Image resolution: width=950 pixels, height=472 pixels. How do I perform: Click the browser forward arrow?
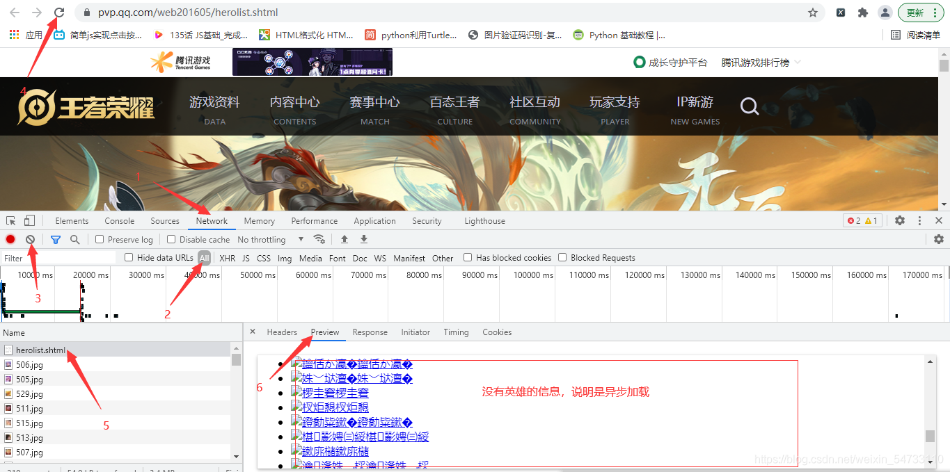click(x=37, y=13)
